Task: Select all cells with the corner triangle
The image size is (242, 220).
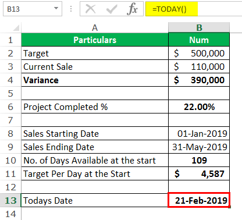Action: 16,28
